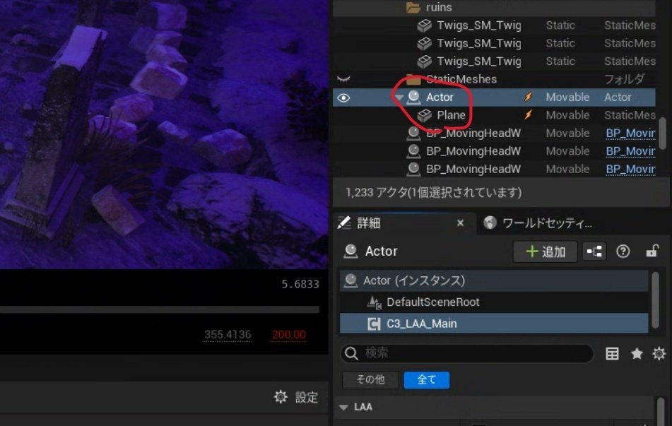This screenshot has width=672, height=426.
Task: Open blueprint/script conversion icon button
Action: point(594,252)
